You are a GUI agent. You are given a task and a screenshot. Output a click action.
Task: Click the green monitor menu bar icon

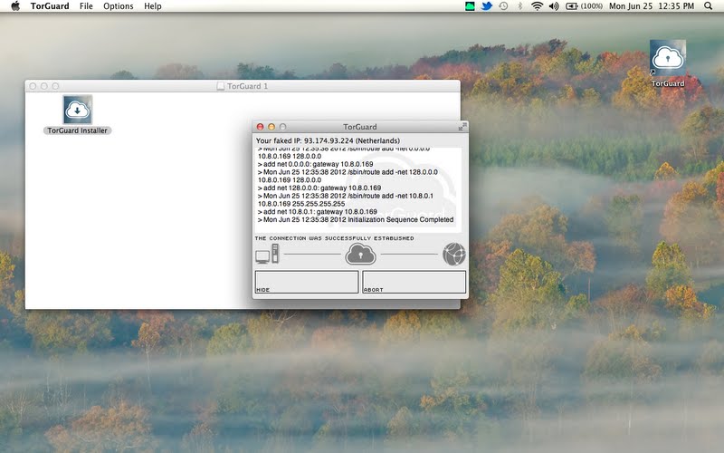tap(470, 6)
